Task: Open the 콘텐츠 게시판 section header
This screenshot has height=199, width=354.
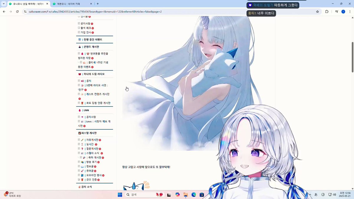Action: pyautogui.click(x=91, y=47)
